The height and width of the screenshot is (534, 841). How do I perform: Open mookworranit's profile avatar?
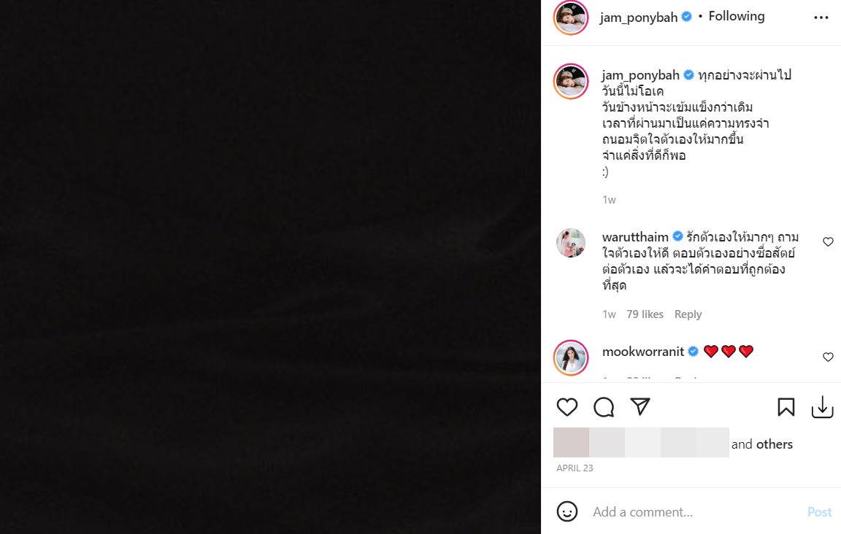[x=571, y=357]
